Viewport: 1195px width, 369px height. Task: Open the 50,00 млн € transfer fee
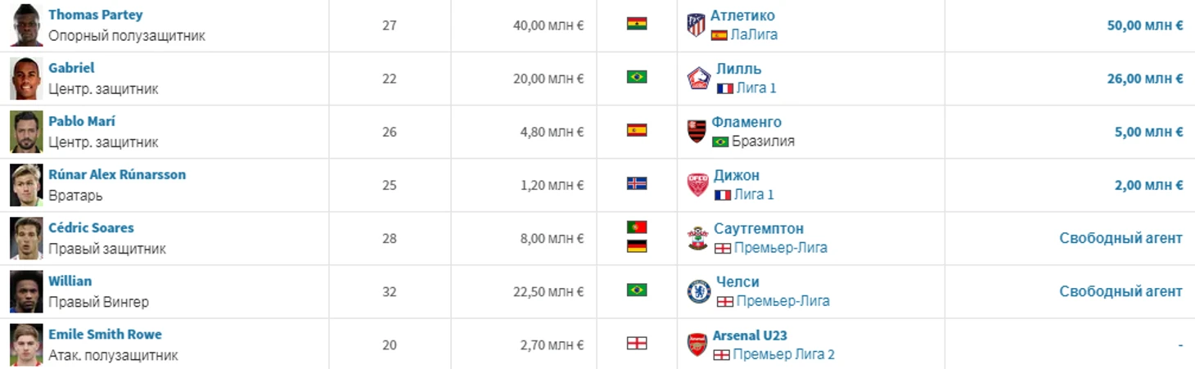1144,25
